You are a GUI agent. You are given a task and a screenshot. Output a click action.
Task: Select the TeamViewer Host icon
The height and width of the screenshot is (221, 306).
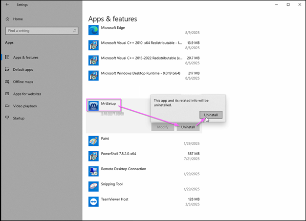click(93, 201)
